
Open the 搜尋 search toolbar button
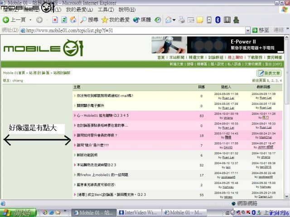point(89,20)
